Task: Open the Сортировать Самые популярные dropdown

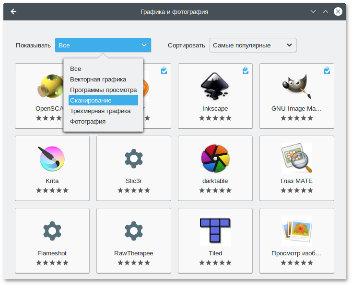Action: (253, 45)
